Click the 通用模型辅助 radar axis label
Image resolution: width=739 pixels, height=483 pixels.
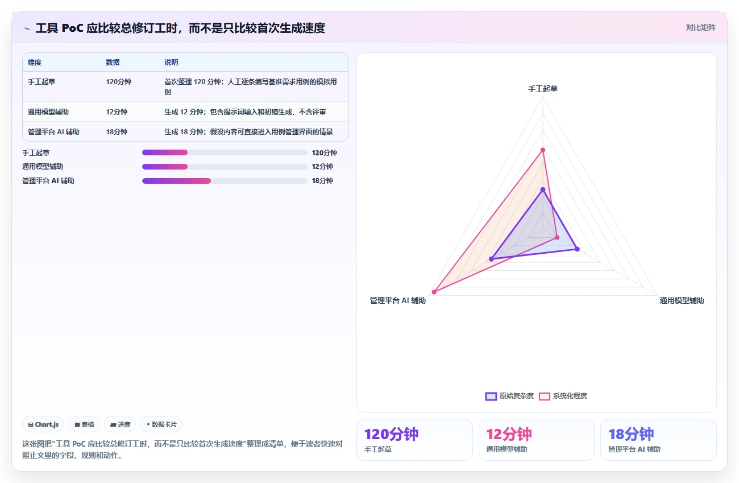682,300
